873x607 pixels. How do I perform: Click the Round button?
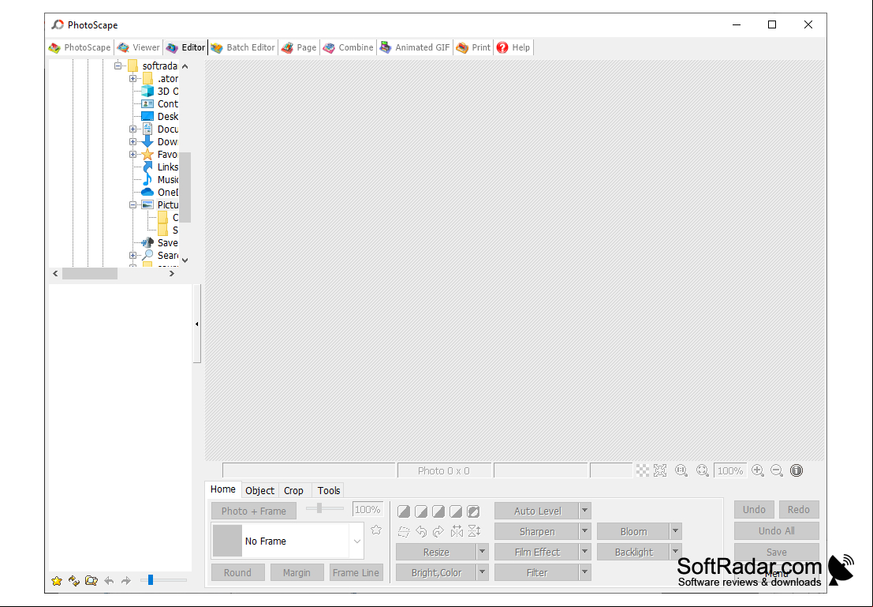point(237,572)
